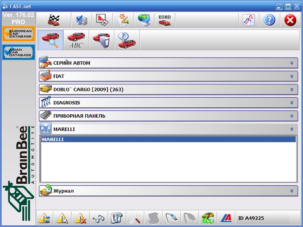Click the car clock icon beside Журнал
Image resolution: width=303 pixels, height=227 pixels.
(46, 190)
